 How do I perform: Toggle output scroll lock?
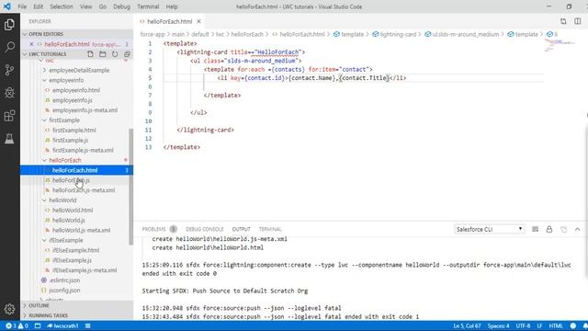pos(549,229)
